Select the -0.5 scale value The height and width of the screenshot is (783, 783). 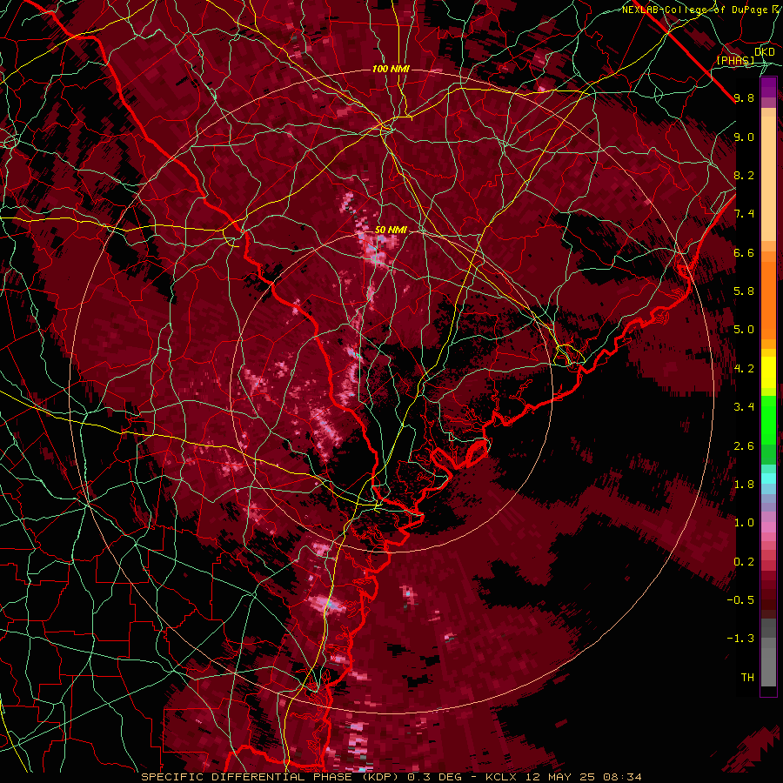pyautogui.click(x=740, y=600)
